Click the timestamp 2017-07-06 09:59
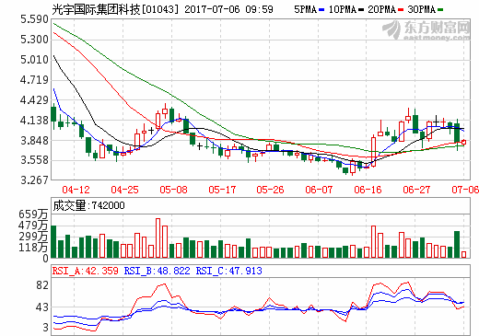 pos(228,9)
